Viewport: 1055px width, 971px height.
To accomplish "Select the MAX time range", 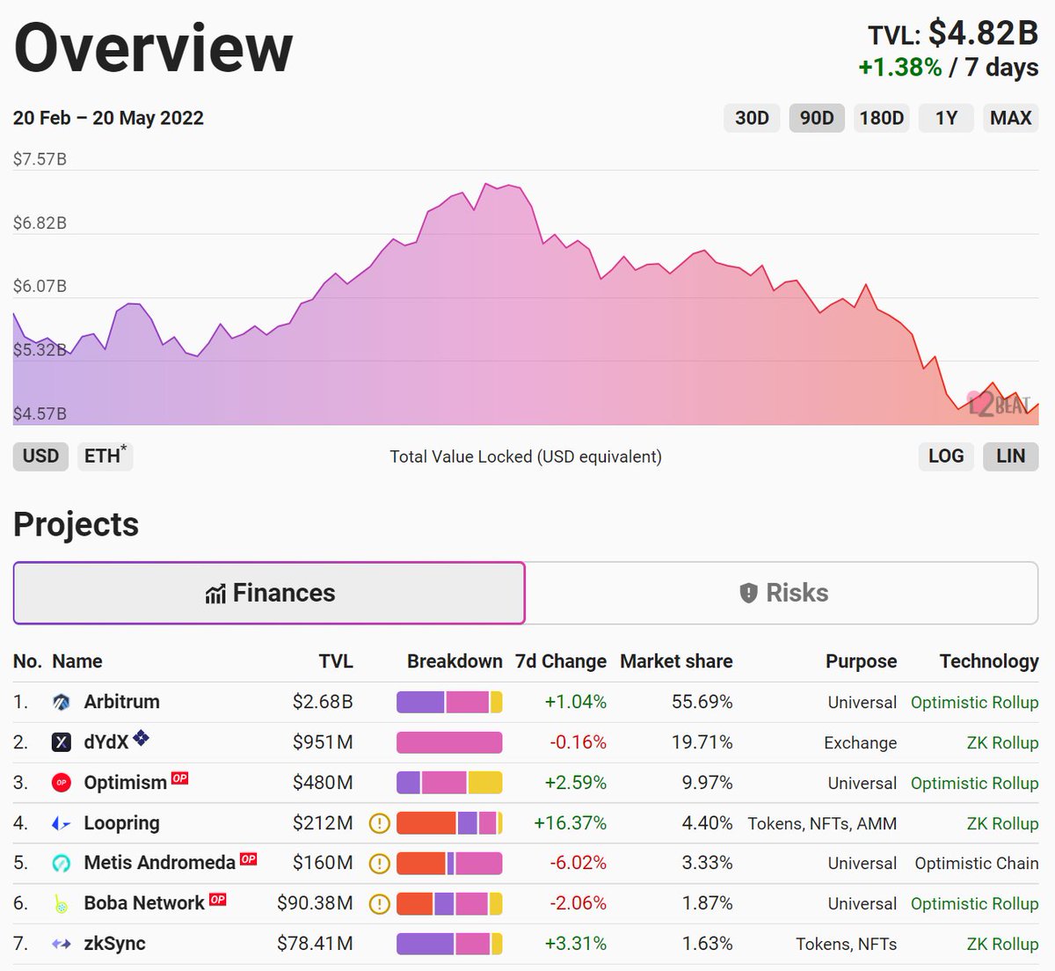I will click(1011, 118).
